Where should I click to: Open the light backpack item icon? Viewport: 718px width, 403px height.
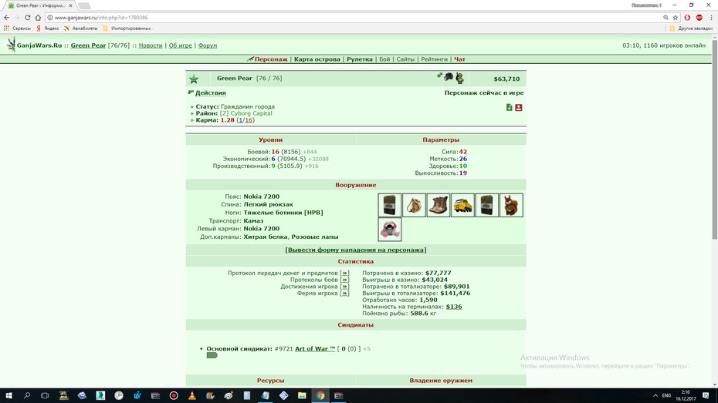(414, 205)
